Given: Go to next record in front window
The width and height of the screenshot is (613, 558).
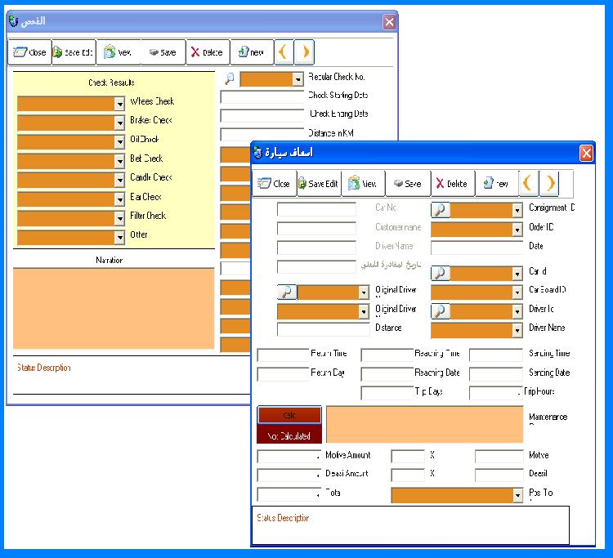Looking at the screenshot, I should pyautogui.click(x=549, y=183).
